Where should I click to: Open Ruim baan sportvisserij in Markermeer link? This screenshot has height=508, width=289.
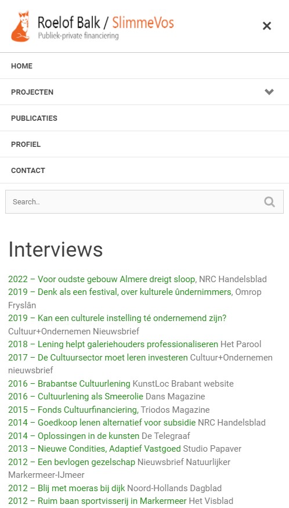[97, 501]
